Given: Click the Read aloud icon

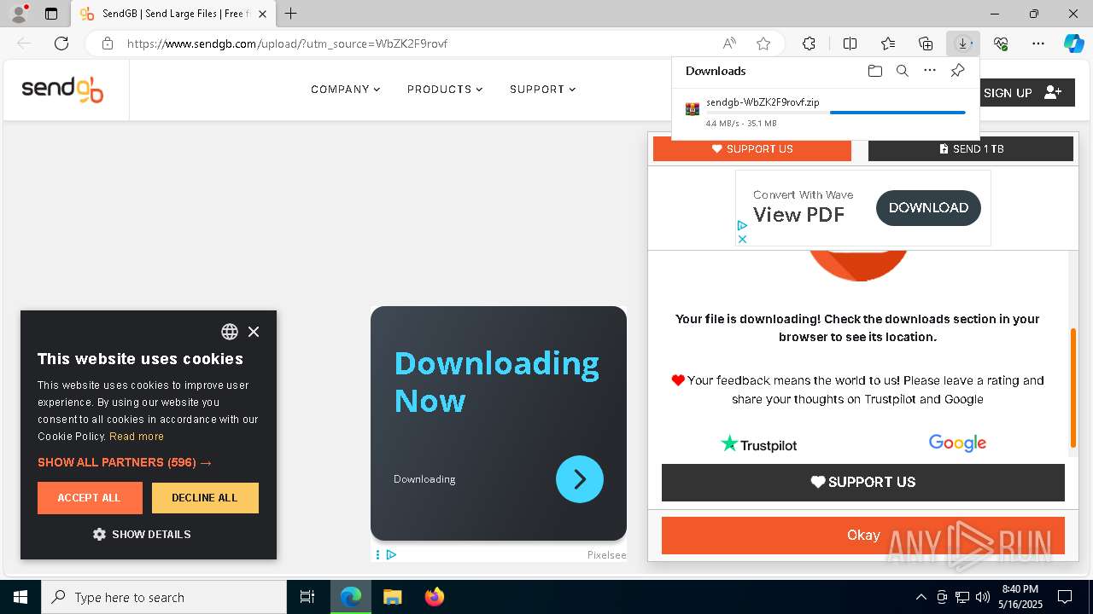Looking at the screenshot, I should (x=729, y=43).
